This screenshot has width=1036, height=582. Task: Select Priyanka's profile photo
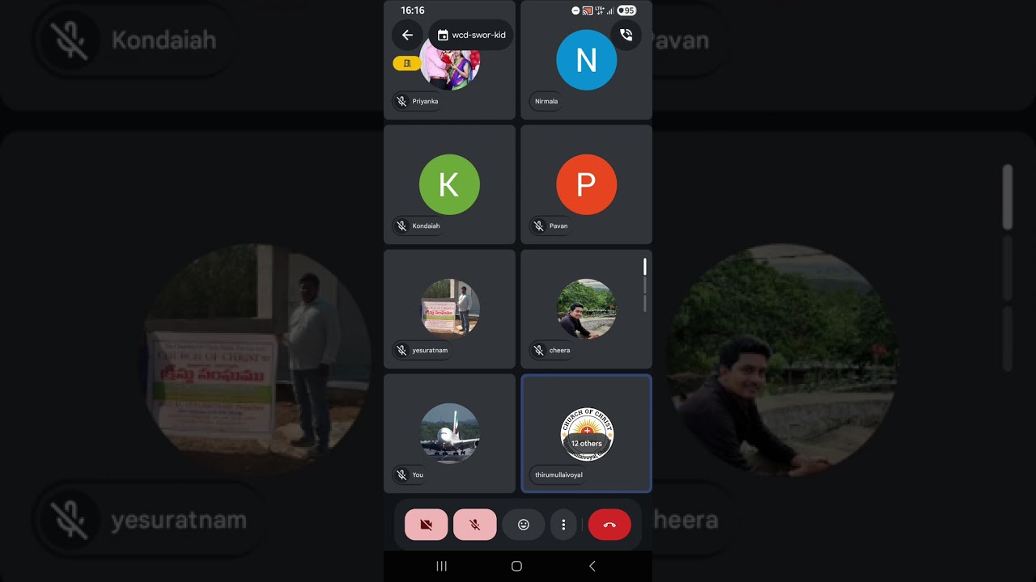(450, 65)
